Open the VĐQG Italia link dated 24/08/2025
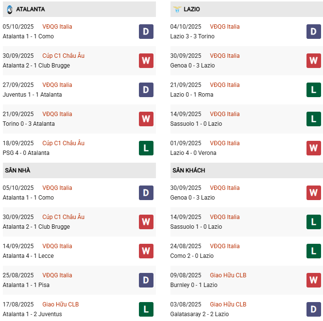Viewport: 323px width, 321px height. click(x=224, y=246)
